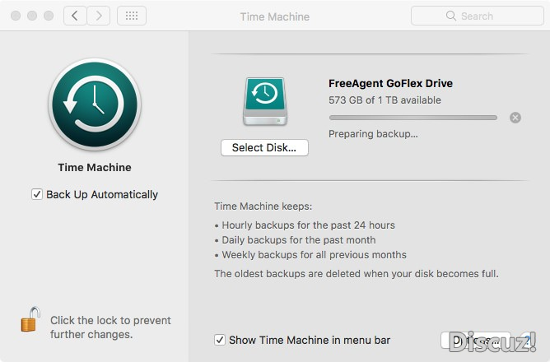Click 'Hourly backups for the past 24 hours'
This screenshot has width=550, height=362.
coord(308,225)
